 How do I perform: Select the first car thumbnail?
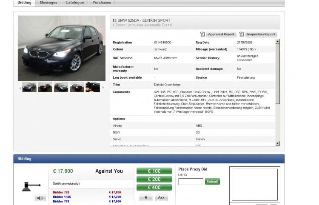point(29,87)
